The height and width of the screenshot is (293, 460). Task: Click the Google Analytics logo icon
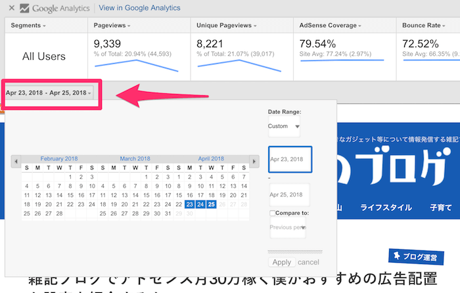(x=24, y=9)
